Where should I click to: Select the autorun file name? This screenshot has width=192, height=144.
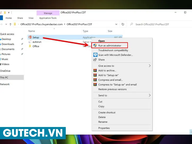click(x=37, y=42)
